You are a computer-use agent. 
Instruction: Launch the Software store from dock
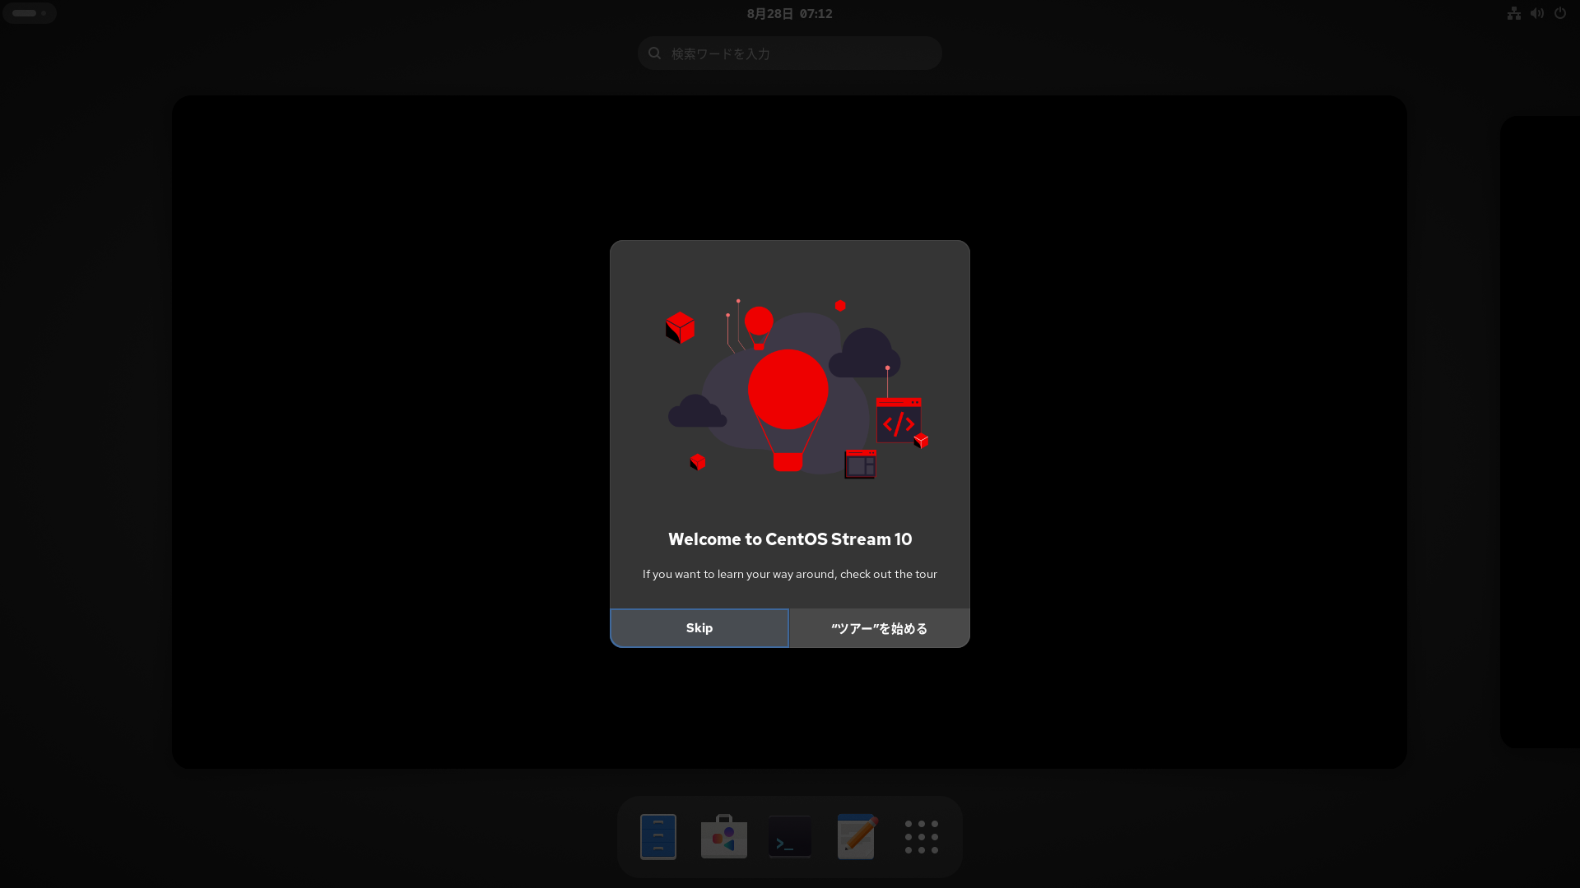723,836
